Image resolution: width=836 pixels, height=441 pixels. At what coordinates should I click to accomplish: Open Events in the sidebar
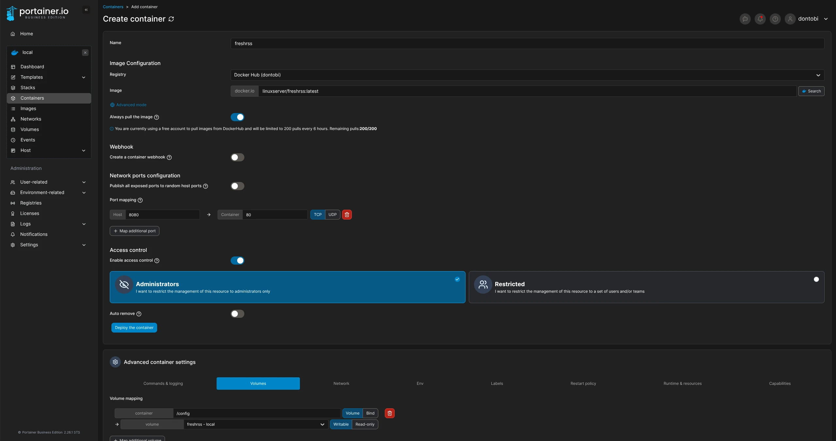[49, 140]
